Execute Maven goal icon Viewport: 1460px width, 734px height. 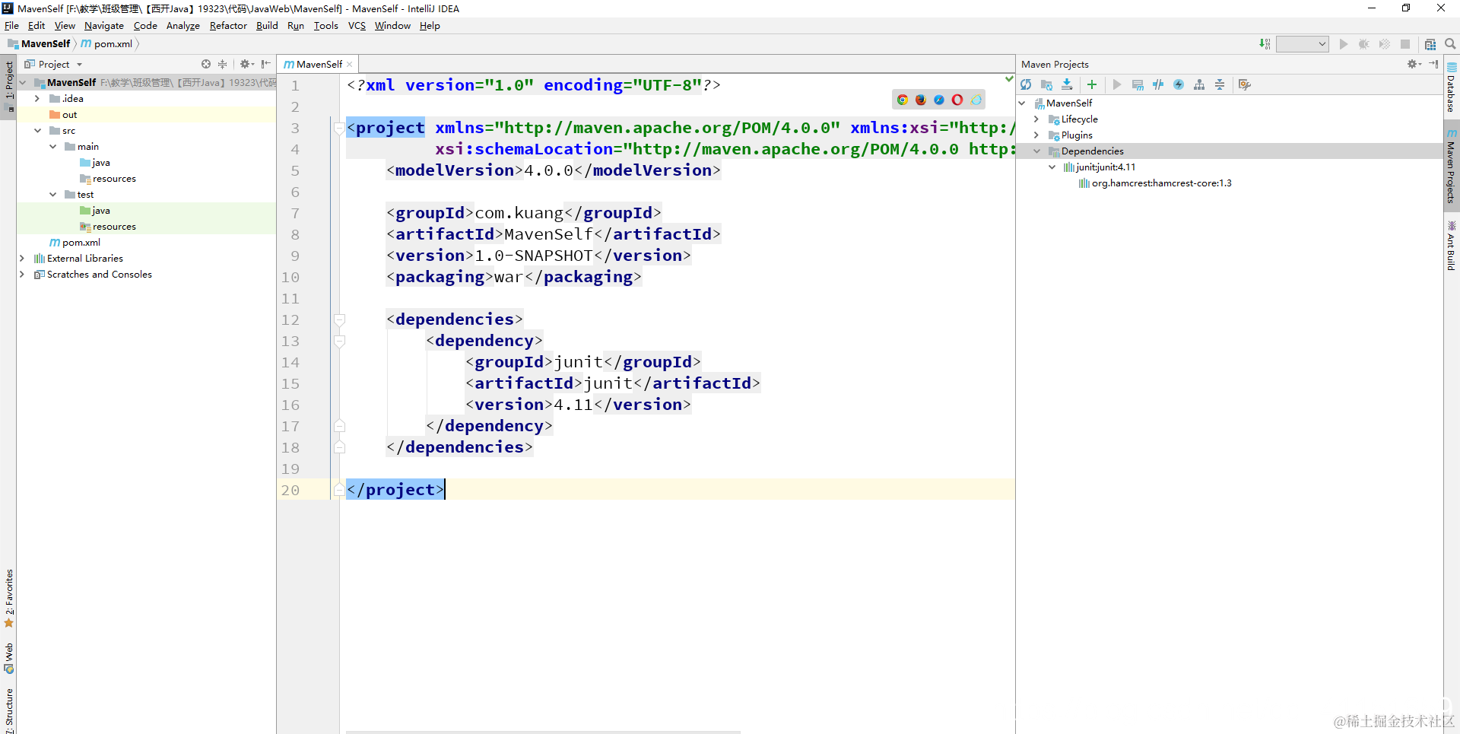1138,84
